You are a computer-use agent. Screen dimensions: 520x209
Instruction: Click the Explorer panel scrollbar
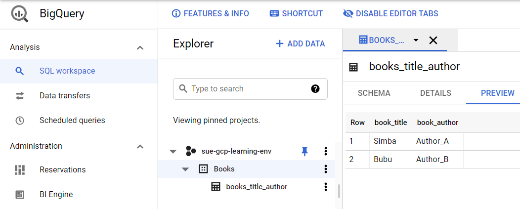(x=339, y=191)
